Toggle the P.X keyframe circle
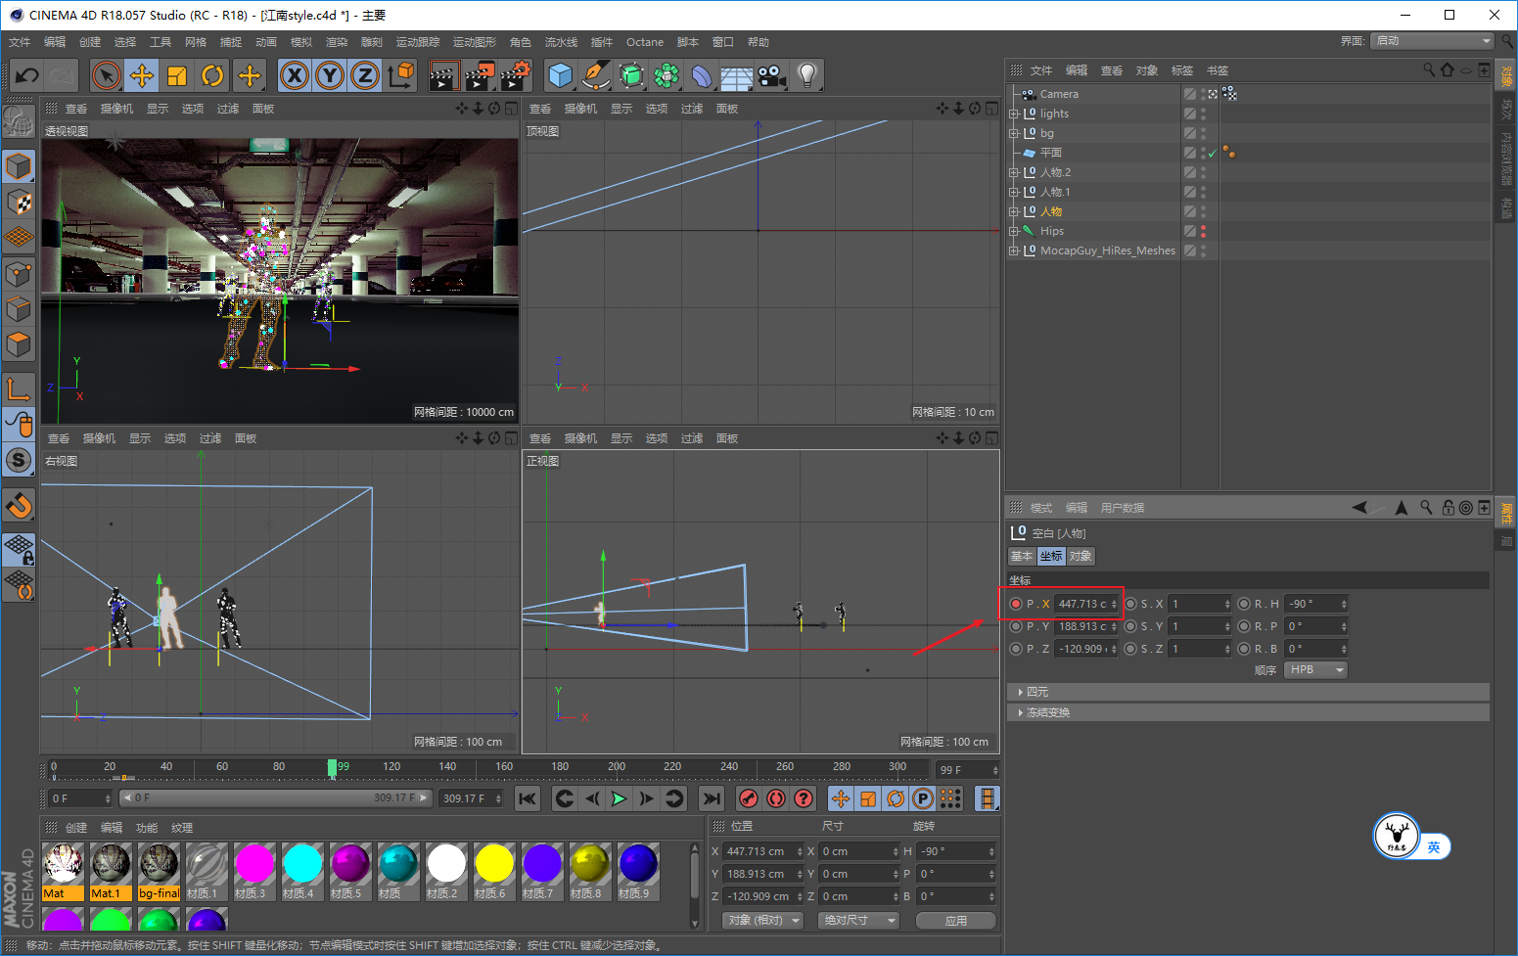 click(x=1016, y=604)
